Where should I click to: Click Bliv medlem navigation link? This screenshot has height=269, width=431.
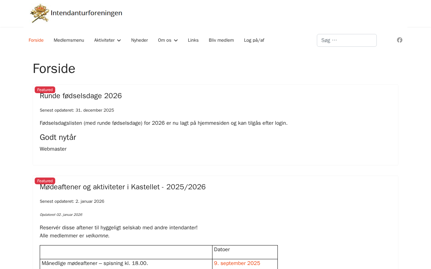pyautogui.click(x=221, y=40)
